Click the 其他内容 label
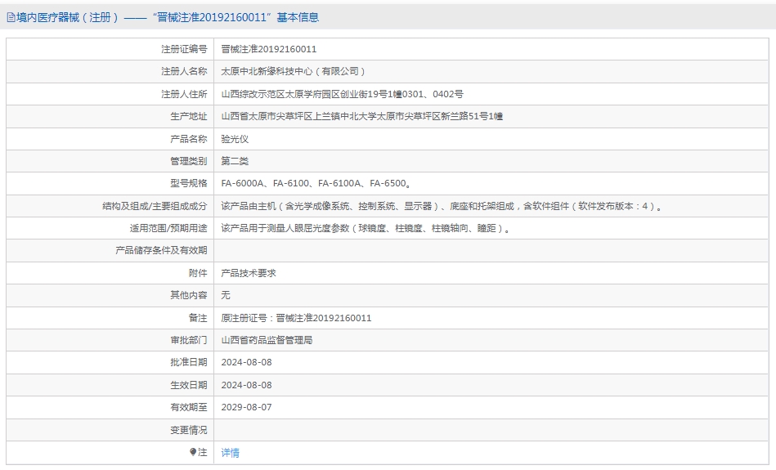 pos(189,295)
